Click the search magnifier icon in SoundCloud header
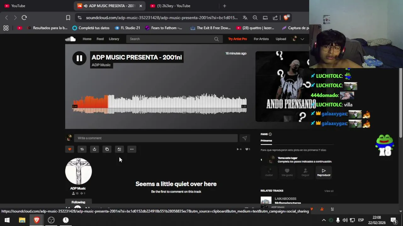403x226 pixels. (x=216, y=39)
